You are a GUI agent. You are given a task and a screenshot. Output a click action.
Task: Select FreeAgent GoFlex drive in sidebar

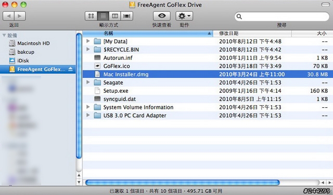(37, 69)
